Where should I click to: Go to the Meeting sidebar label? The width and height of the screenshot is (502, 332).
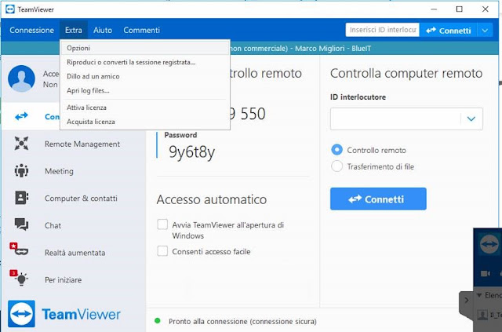coord(59,171)
